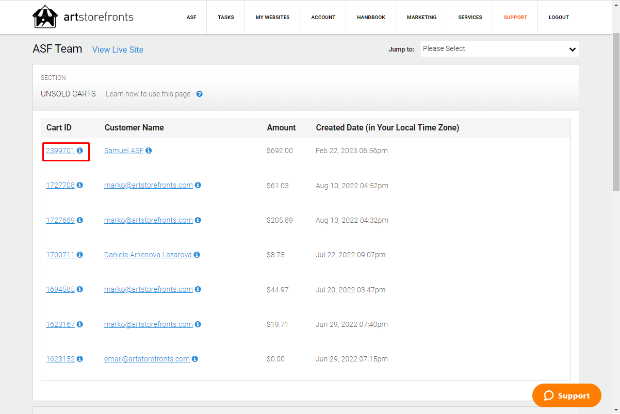Screen dimensions: 620x414
Task: Click info icon beside cart 2399701
Action: coord(80,151)
